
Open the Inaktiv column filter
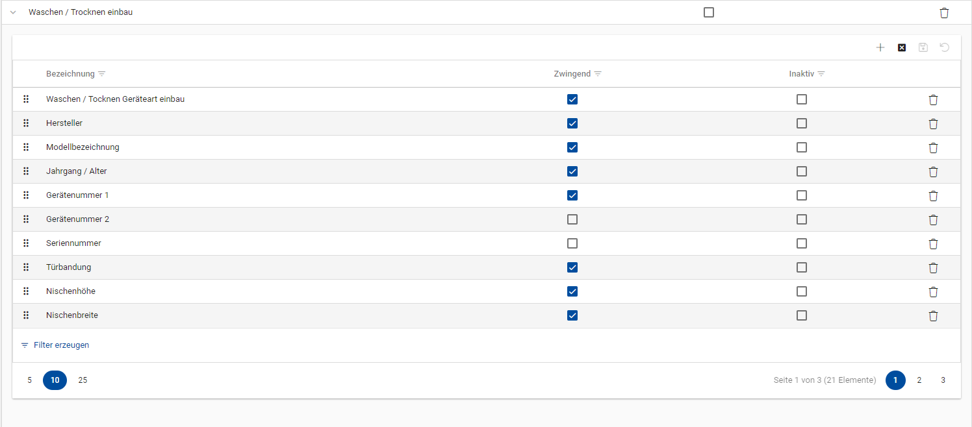click(821, 74)
